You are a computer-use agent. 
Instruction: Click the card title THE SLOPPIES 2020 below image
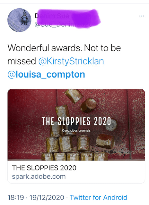(44, 168)
